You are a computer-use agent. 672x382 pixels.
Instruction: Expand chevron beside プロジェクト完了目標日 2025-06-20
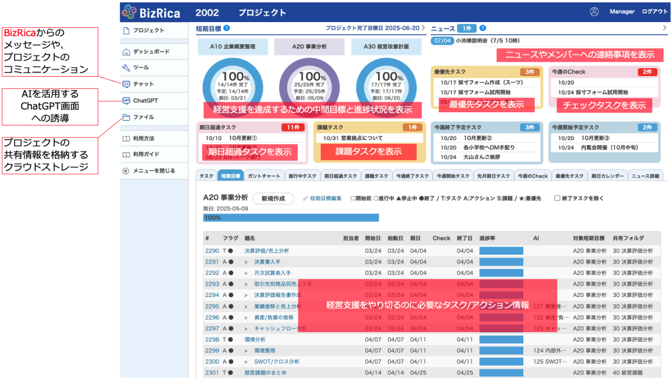pos(423,28)
